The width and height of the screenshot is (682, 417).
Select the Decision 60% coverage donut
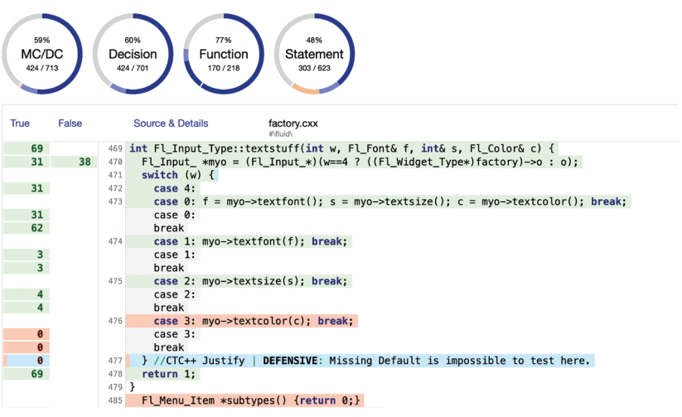pos(133,54)
